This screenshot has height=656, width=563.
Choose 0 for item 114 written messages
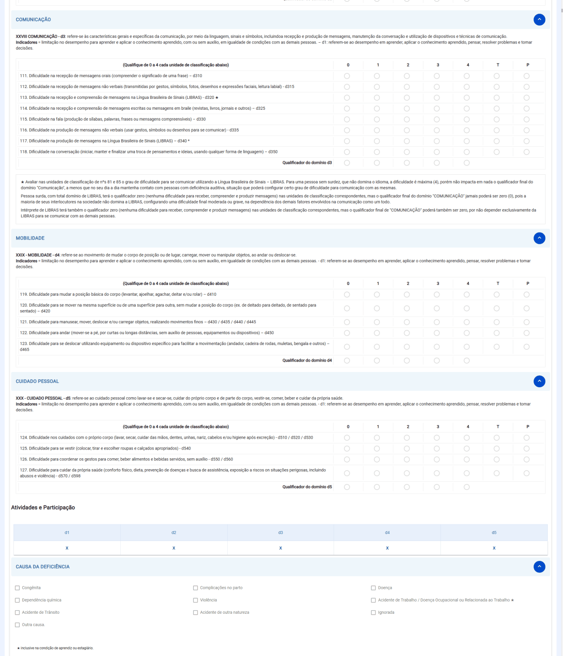pyautogui.click(x=347, y=108)
